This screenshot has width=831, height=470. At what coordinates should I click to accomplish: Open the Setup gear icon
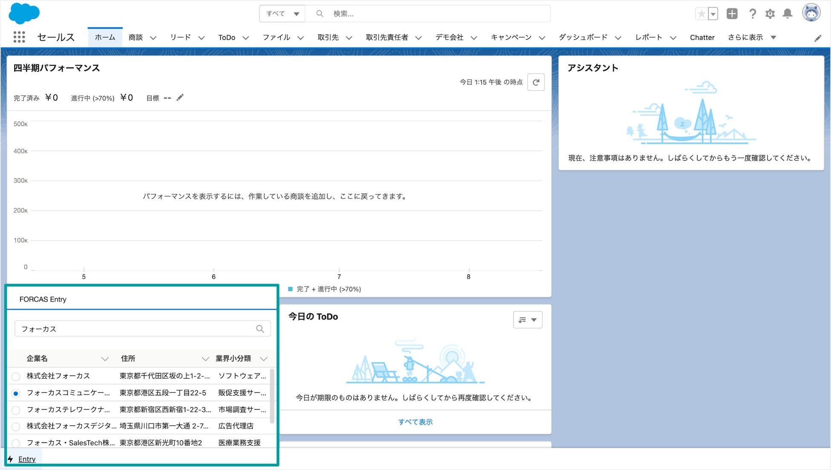[770, 14]
